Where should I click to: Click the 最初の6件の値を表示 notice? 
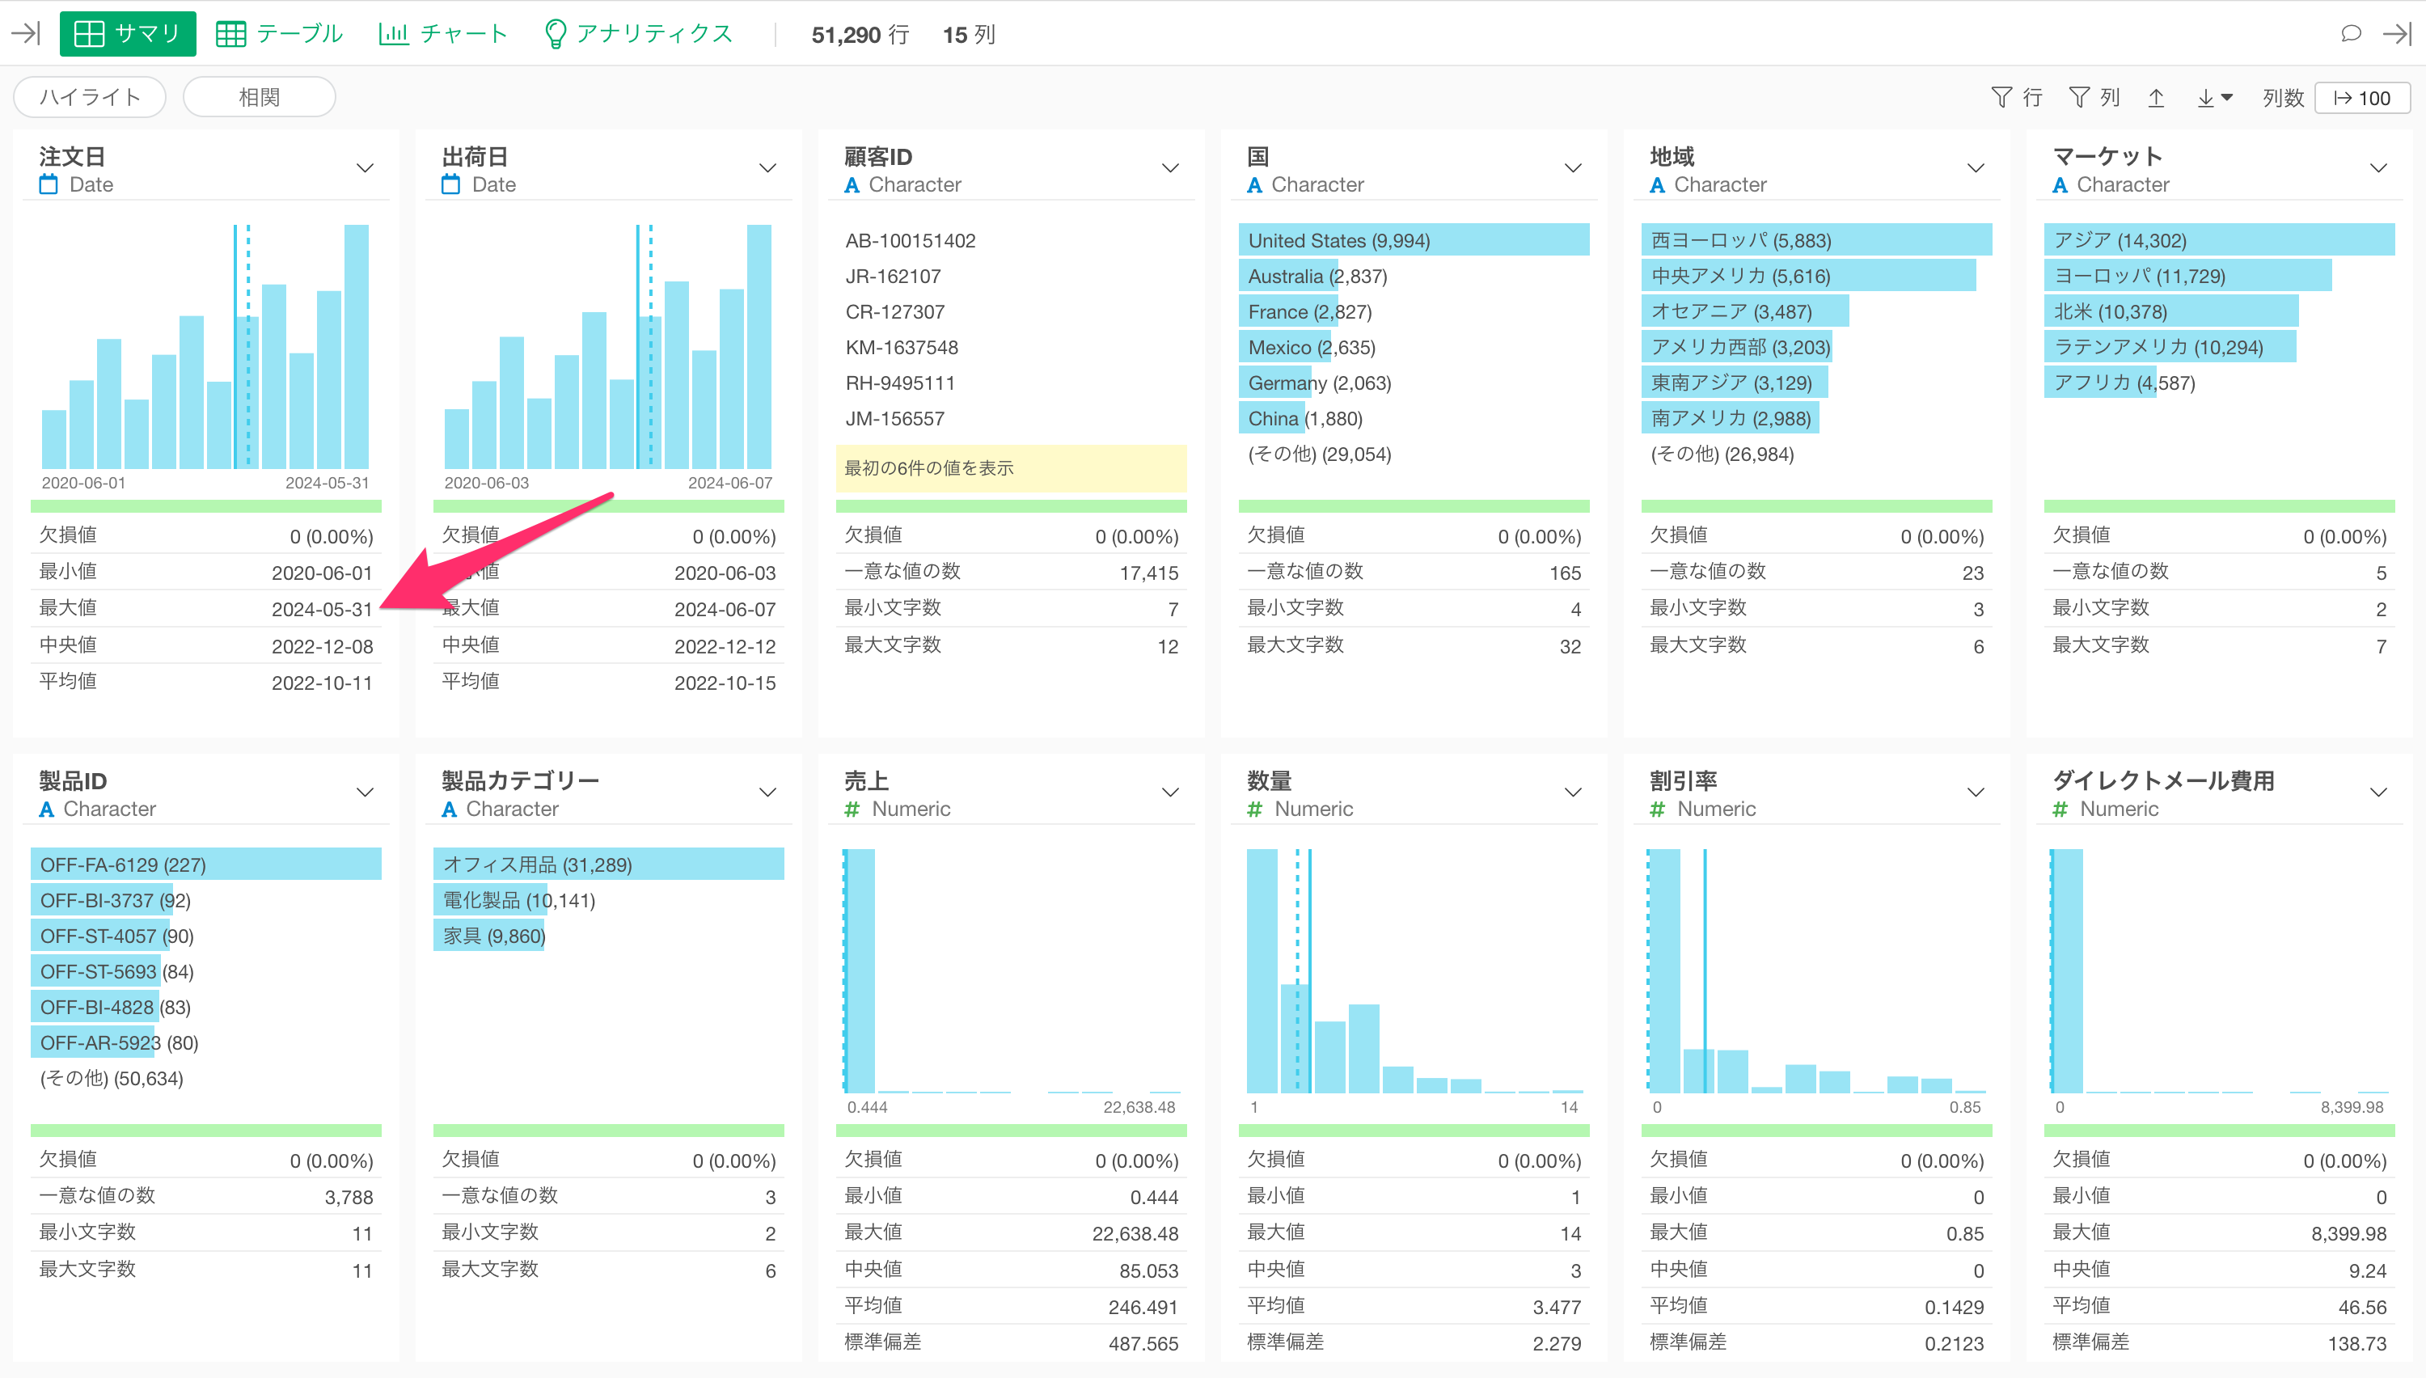1011,468
